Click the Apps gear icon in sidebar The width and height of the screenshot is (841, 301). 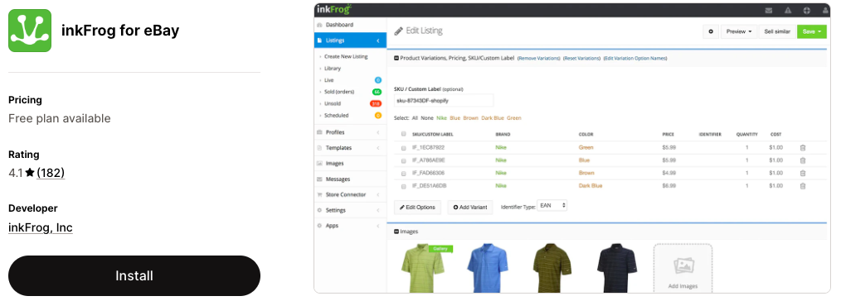click(x=319, y=226)
